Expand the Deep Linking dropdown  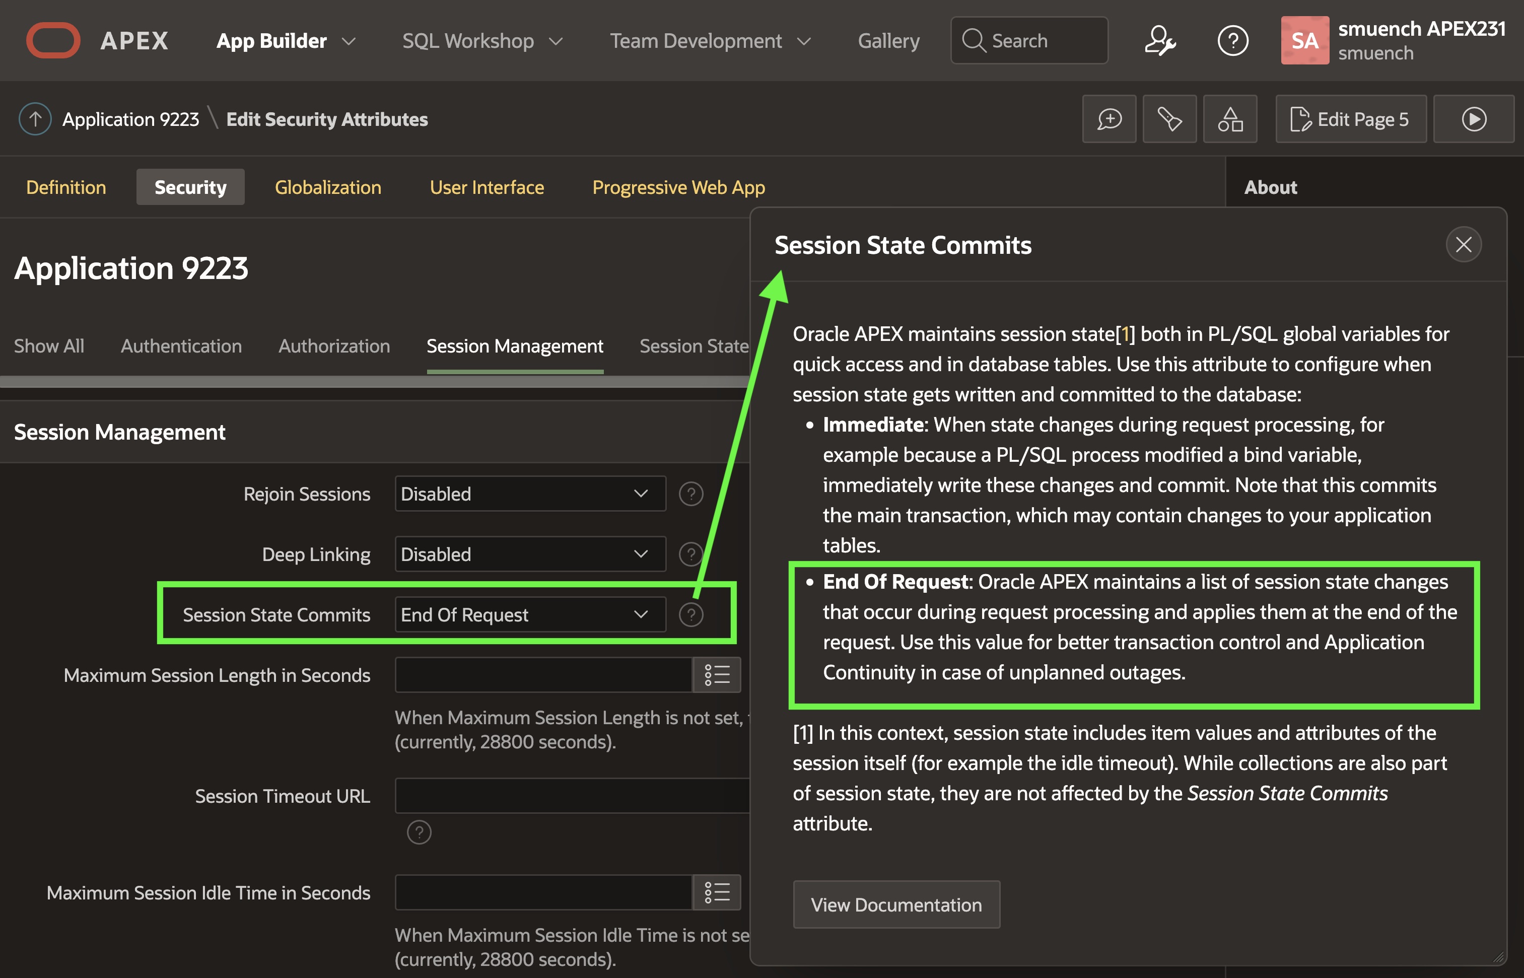(530, 554)
